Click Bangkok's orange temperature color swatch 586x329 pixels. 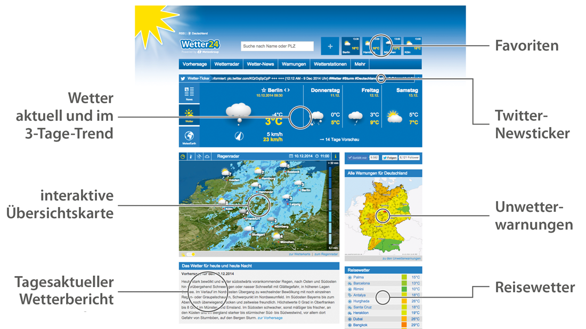point(404,325)
